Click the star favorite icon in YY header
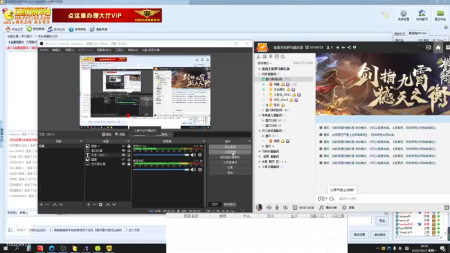The image size is (450, 253). coord(338,47)
